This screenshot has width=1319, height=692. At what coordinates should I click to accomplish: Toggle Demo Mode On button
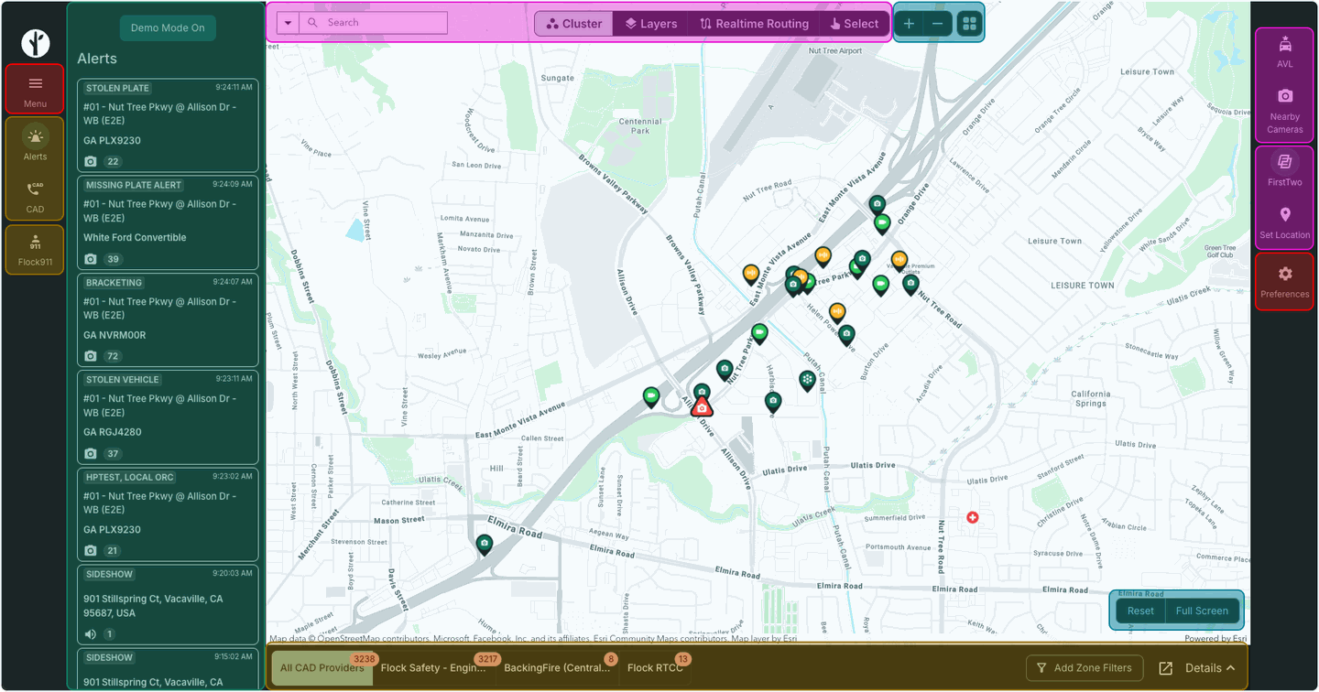168,27
